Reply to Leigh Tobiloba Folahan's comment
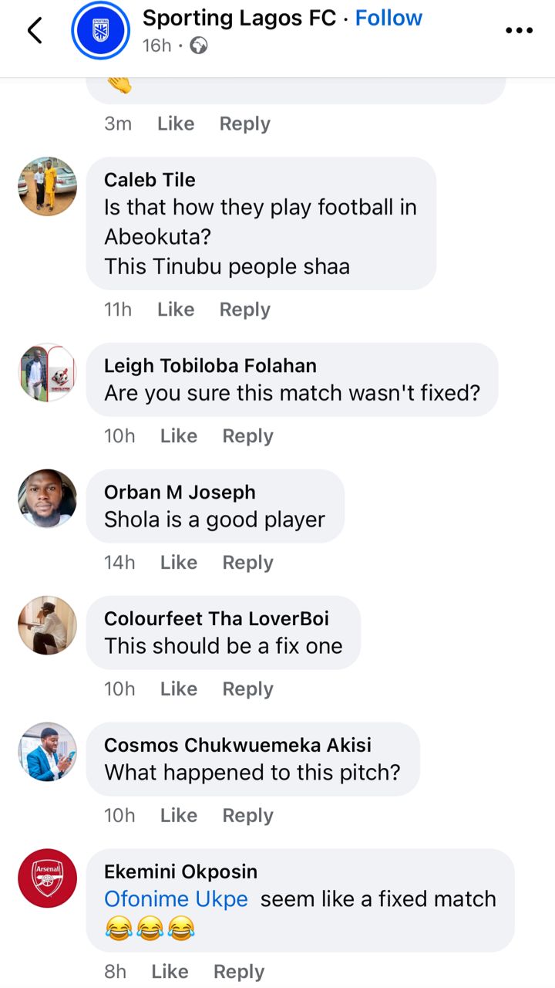This screenshot has height=988, width=555. click(247, 436)
